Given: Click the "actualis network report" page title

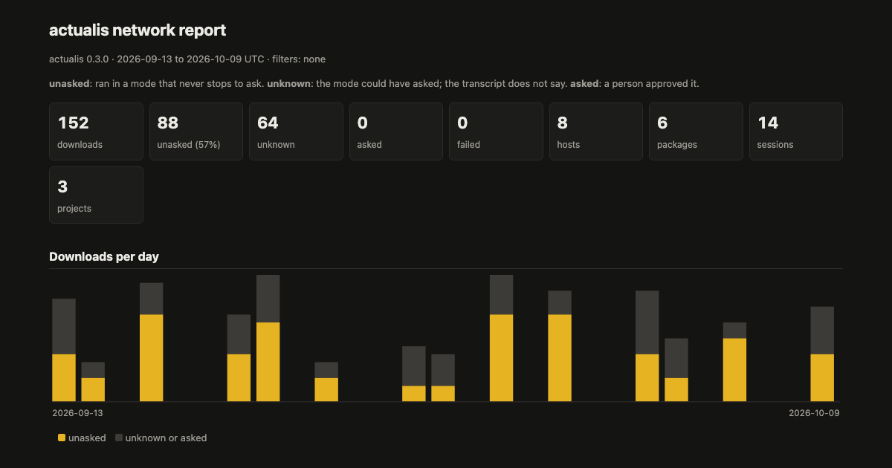Looking at the screenshot, I should point(138,30).
